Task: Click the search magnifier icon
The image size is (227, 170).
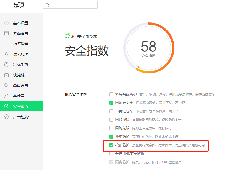Action: pos(47,5)
